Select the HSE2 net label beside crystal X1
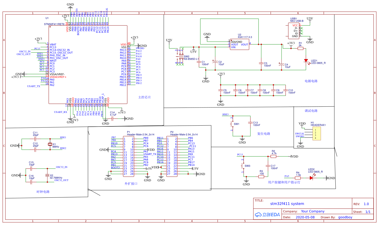Image resolution: width=379 pixels, height=225 pixels. click(x=63, y=148)
